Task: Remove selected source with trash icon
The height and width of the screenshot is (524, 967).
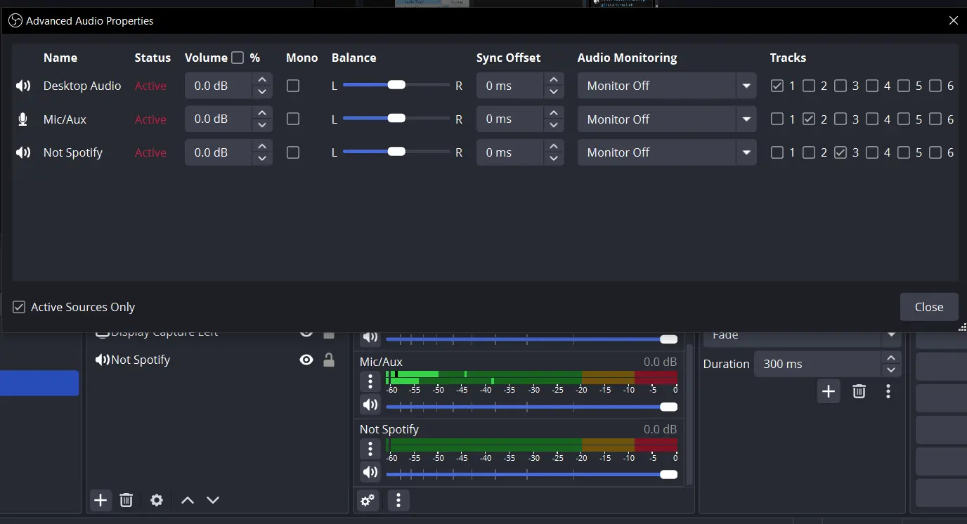Action: [x=126, y=500]
